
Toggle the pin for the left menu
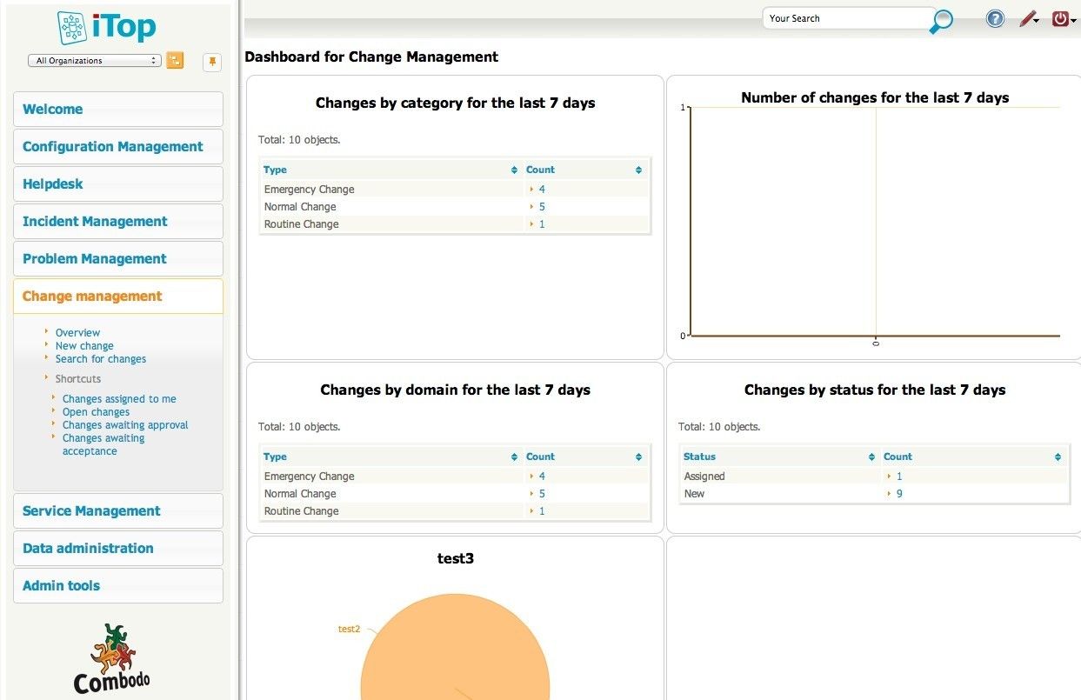(212, 62)
